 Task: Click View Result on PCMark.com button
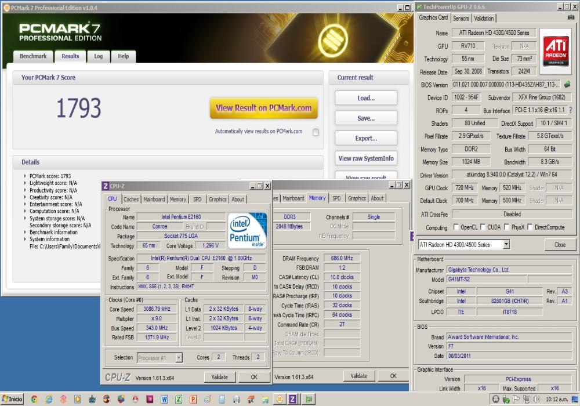pyautogui.click(x=264, y=108)
